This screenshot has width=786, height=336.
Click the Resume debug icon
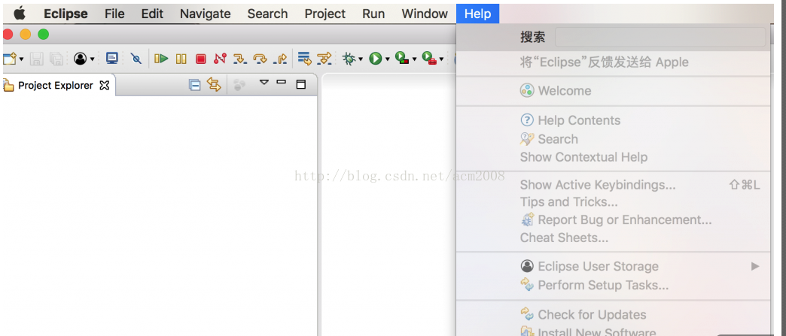tap(161, 59)
